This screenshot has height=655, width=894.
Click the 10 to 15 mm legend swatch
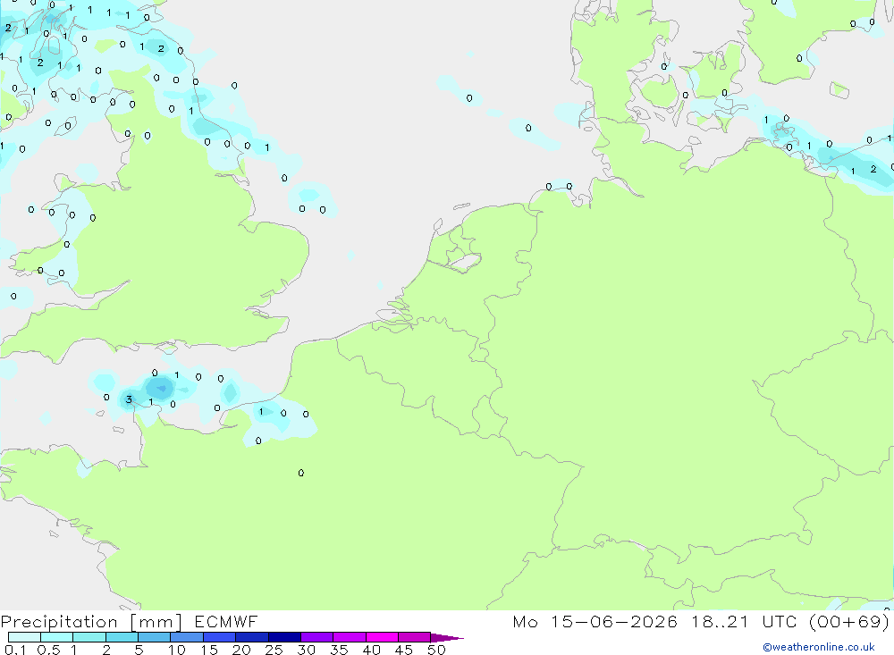click(x=187, y=637)
